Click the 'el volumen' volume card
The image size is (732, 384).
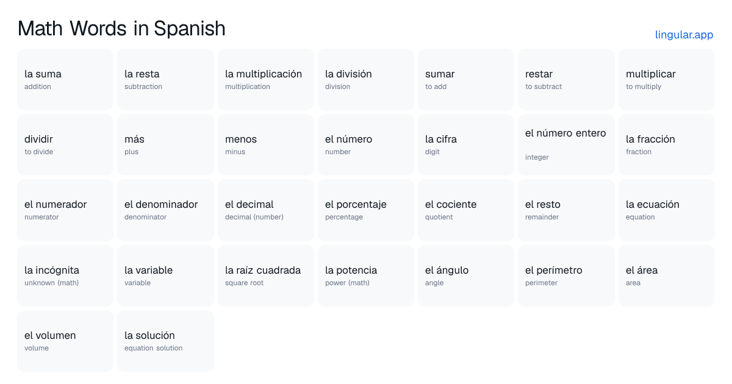click(x=65, y=341)
